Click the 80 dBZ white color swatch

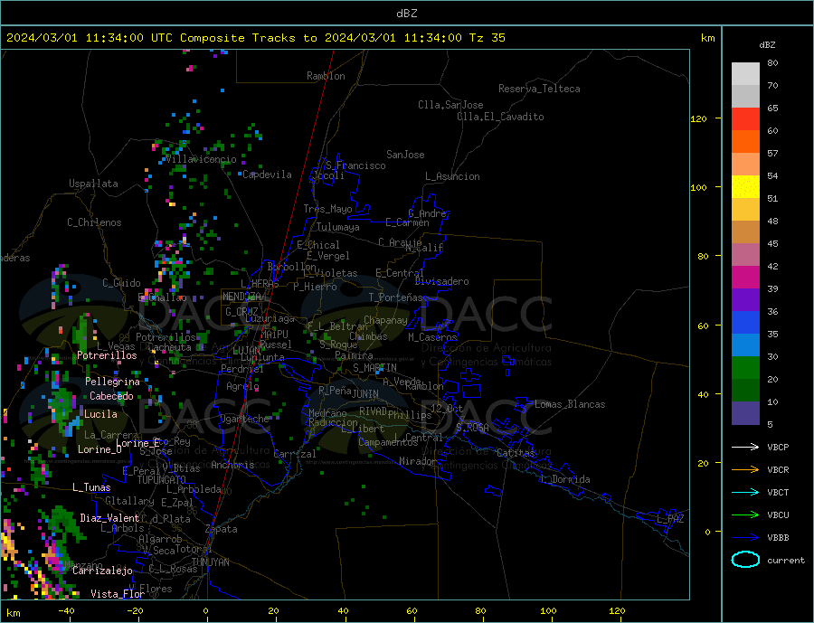coord(745,74)
